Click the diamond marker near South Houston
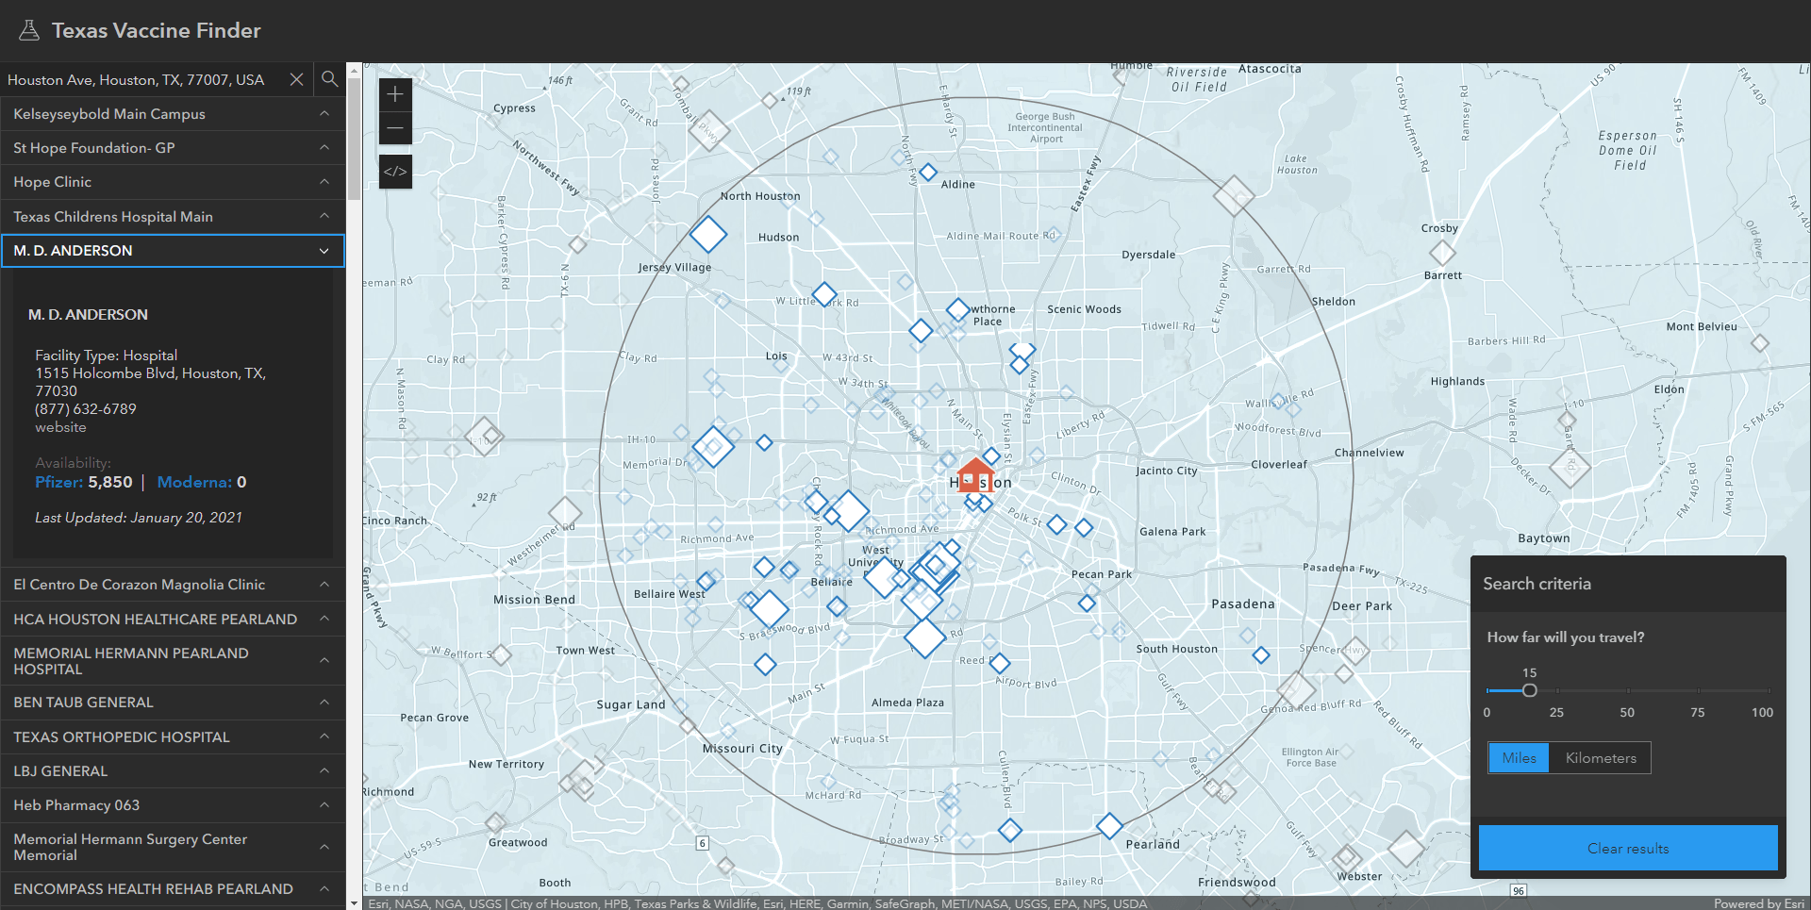This screenshot has width=1811, height=910. 1261,654
